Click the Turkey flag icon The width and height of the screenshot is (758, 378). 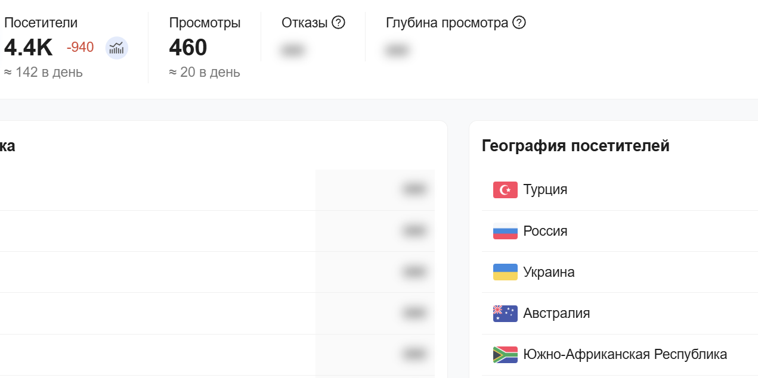click(505, 189)
